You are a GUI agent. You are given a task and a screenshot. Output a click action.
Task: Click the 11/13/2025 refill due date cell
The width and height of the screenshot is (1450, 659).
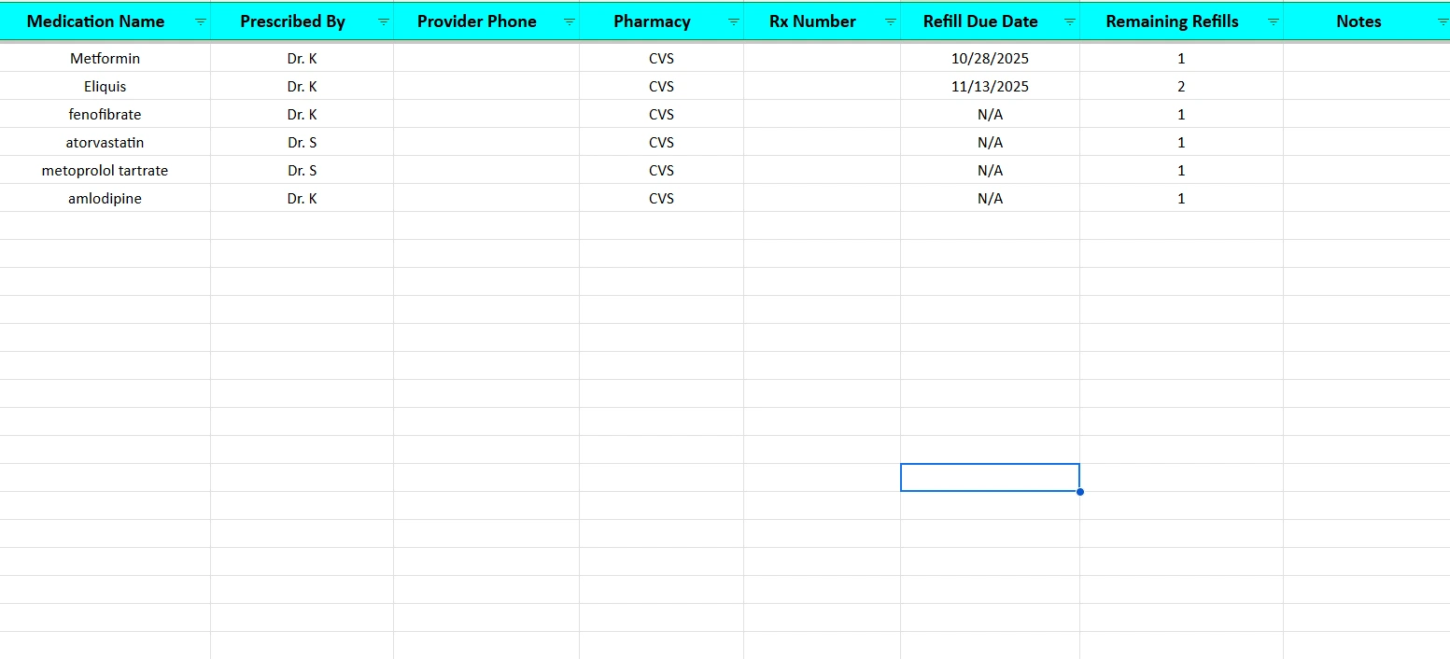pos(990,86)
